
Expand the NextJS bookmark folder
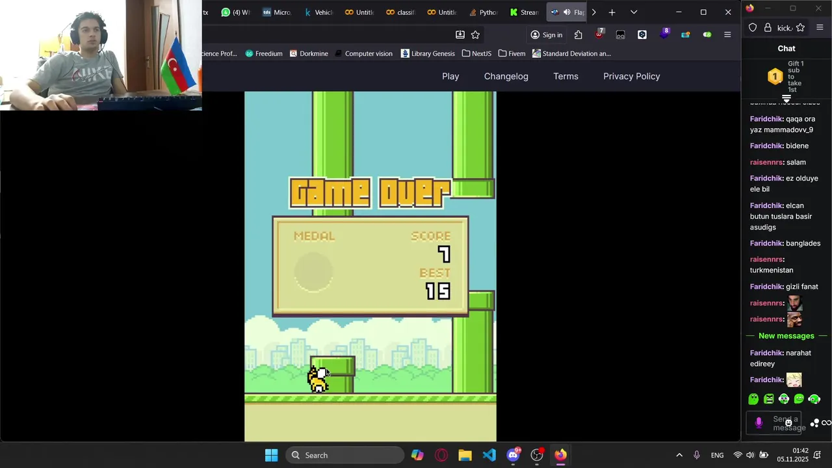tap(476, 53)
